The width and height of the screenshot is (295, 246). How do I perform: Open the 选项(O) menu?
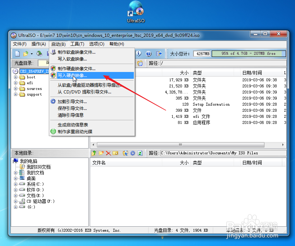(x=97, y=44)
